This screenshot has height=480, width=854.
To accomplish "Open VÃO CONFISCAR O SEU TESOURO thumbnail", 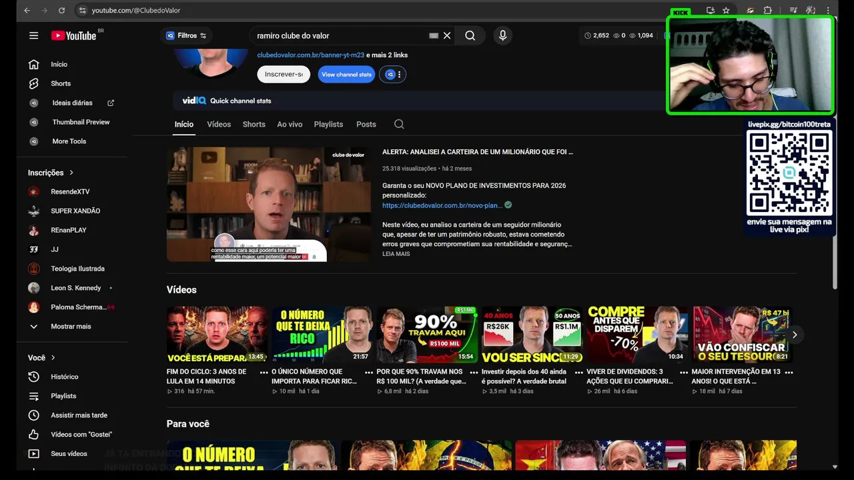I will (x=742, y=335).
